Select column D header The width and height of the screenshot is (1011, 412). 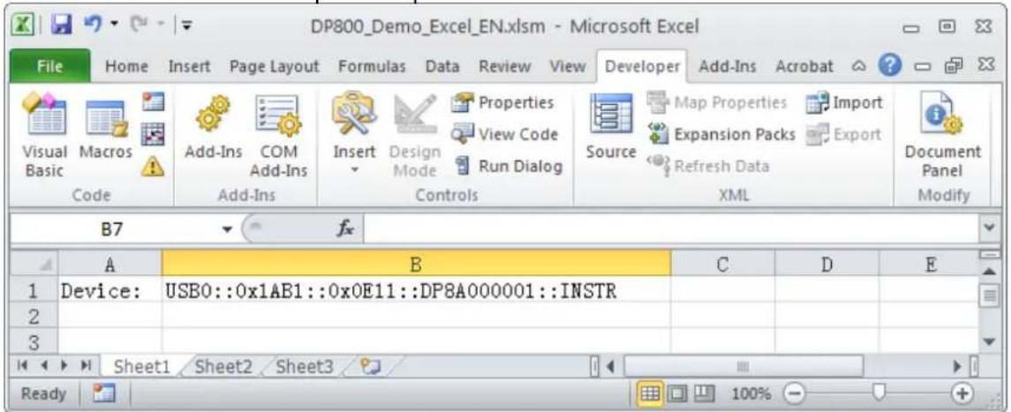(x=827, y=263)
